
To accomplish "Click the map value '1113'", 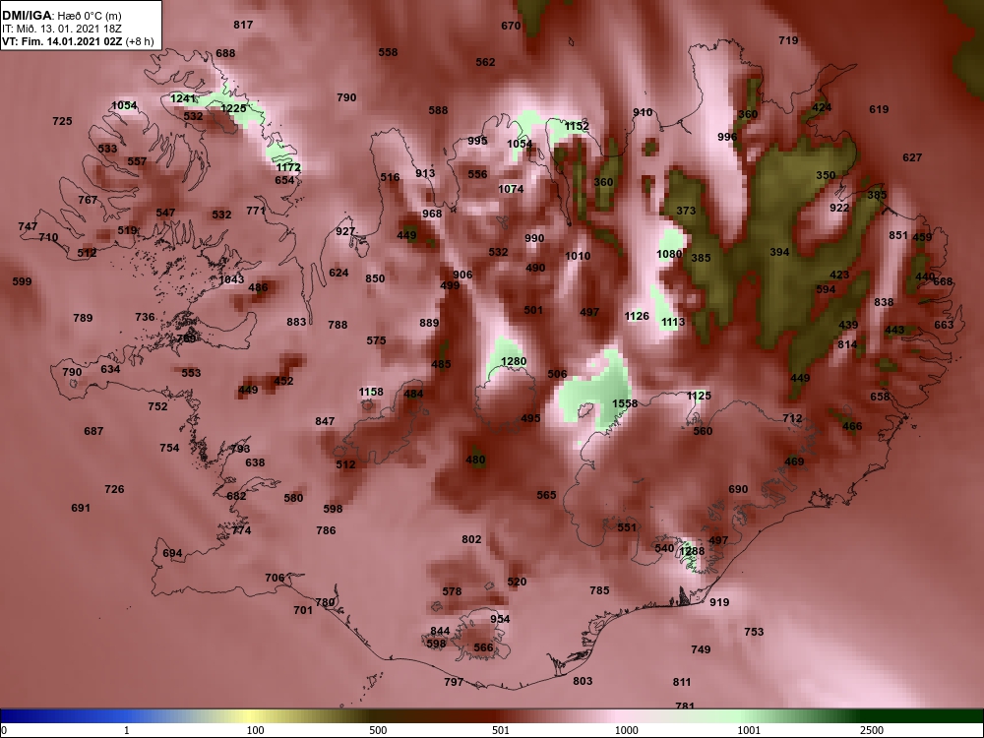I will pyautogui.click(x=673, y=322).
